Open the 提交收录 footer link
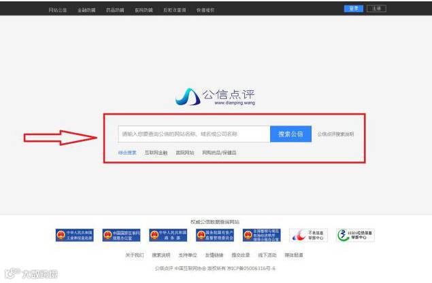 241,255
